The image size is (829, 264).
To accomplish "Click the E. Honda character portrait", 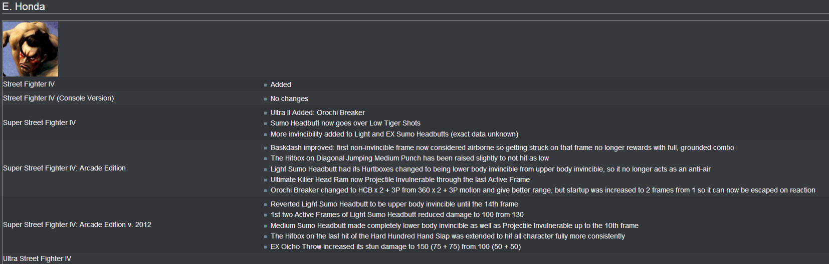I will click(x=31, y=49).
